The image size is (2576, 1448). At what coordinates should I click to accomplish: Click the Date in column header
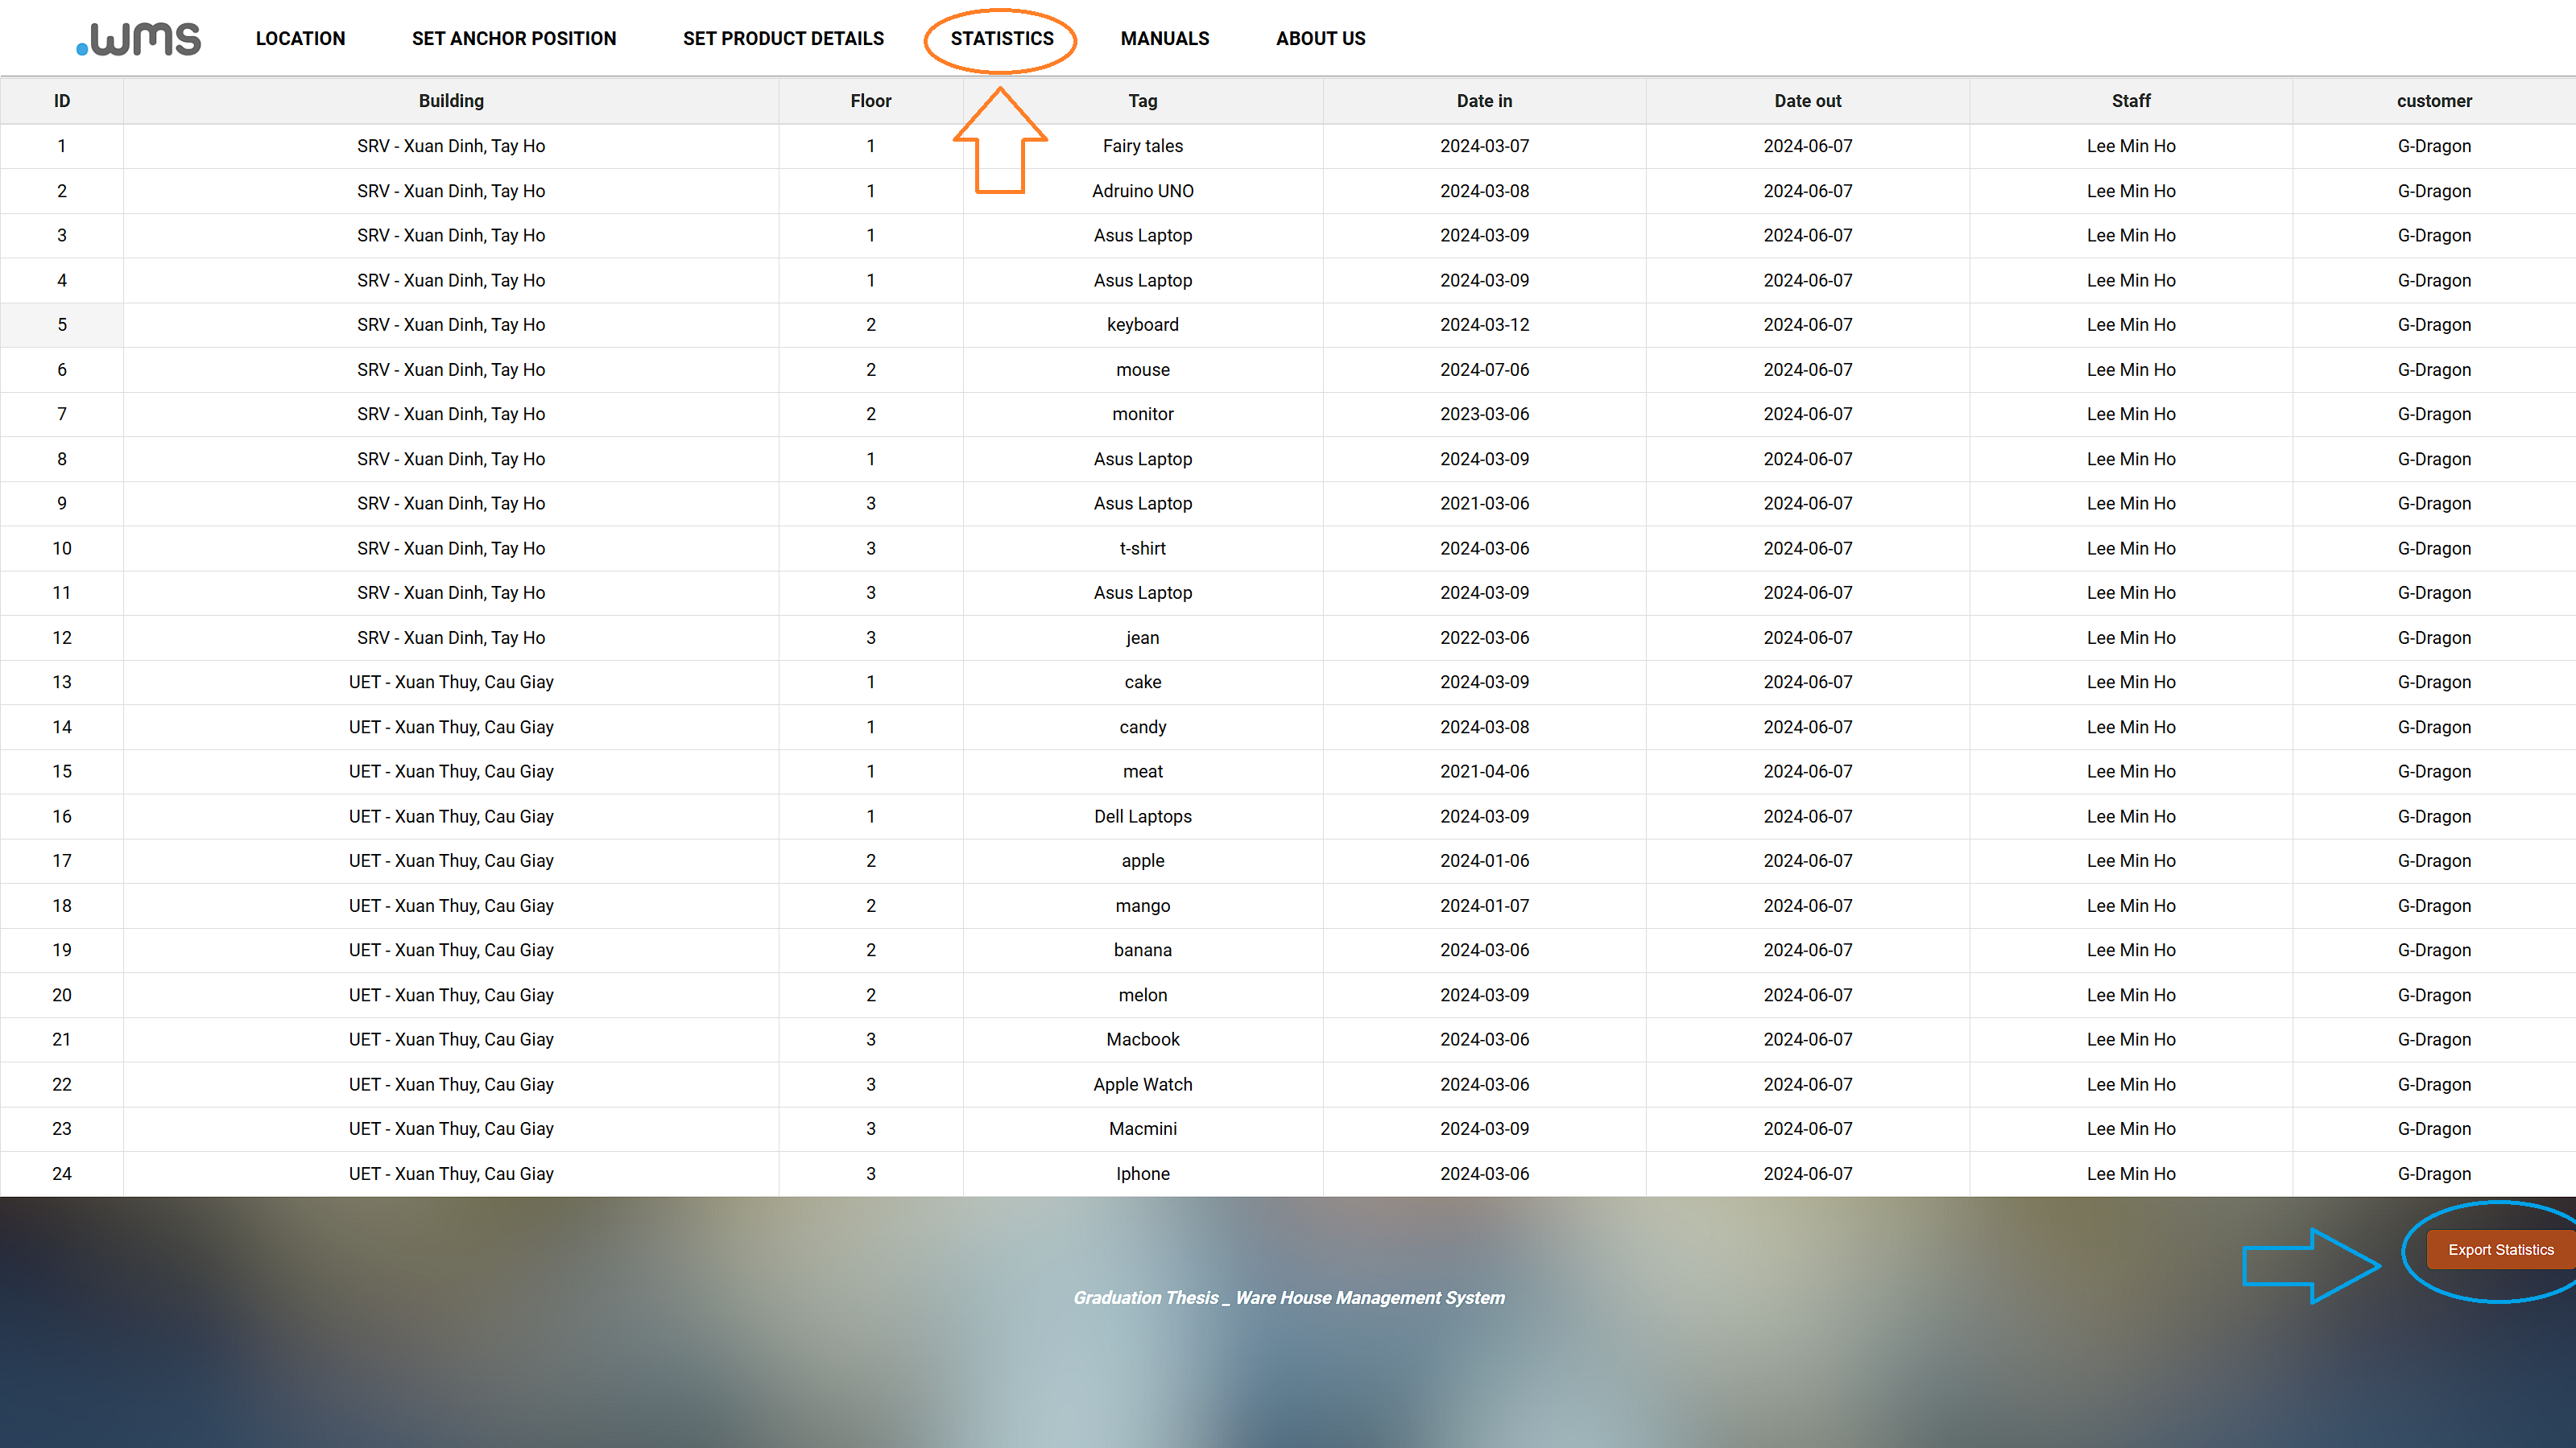click(x=1484, y=101)
